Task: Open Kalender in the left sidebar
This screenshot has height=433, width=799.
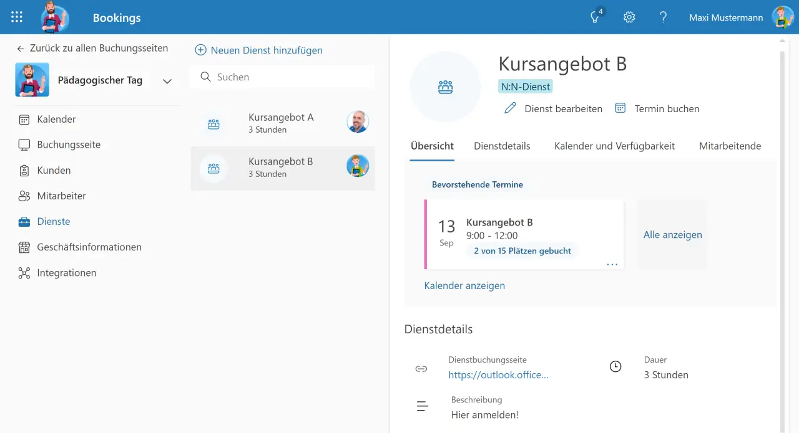Action: 56,119
